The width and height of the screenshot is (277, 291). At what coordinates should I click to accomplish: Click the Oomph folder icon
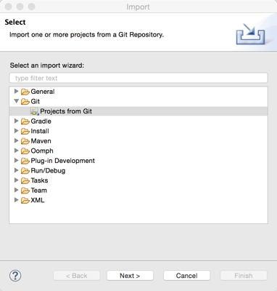[25, 151]
